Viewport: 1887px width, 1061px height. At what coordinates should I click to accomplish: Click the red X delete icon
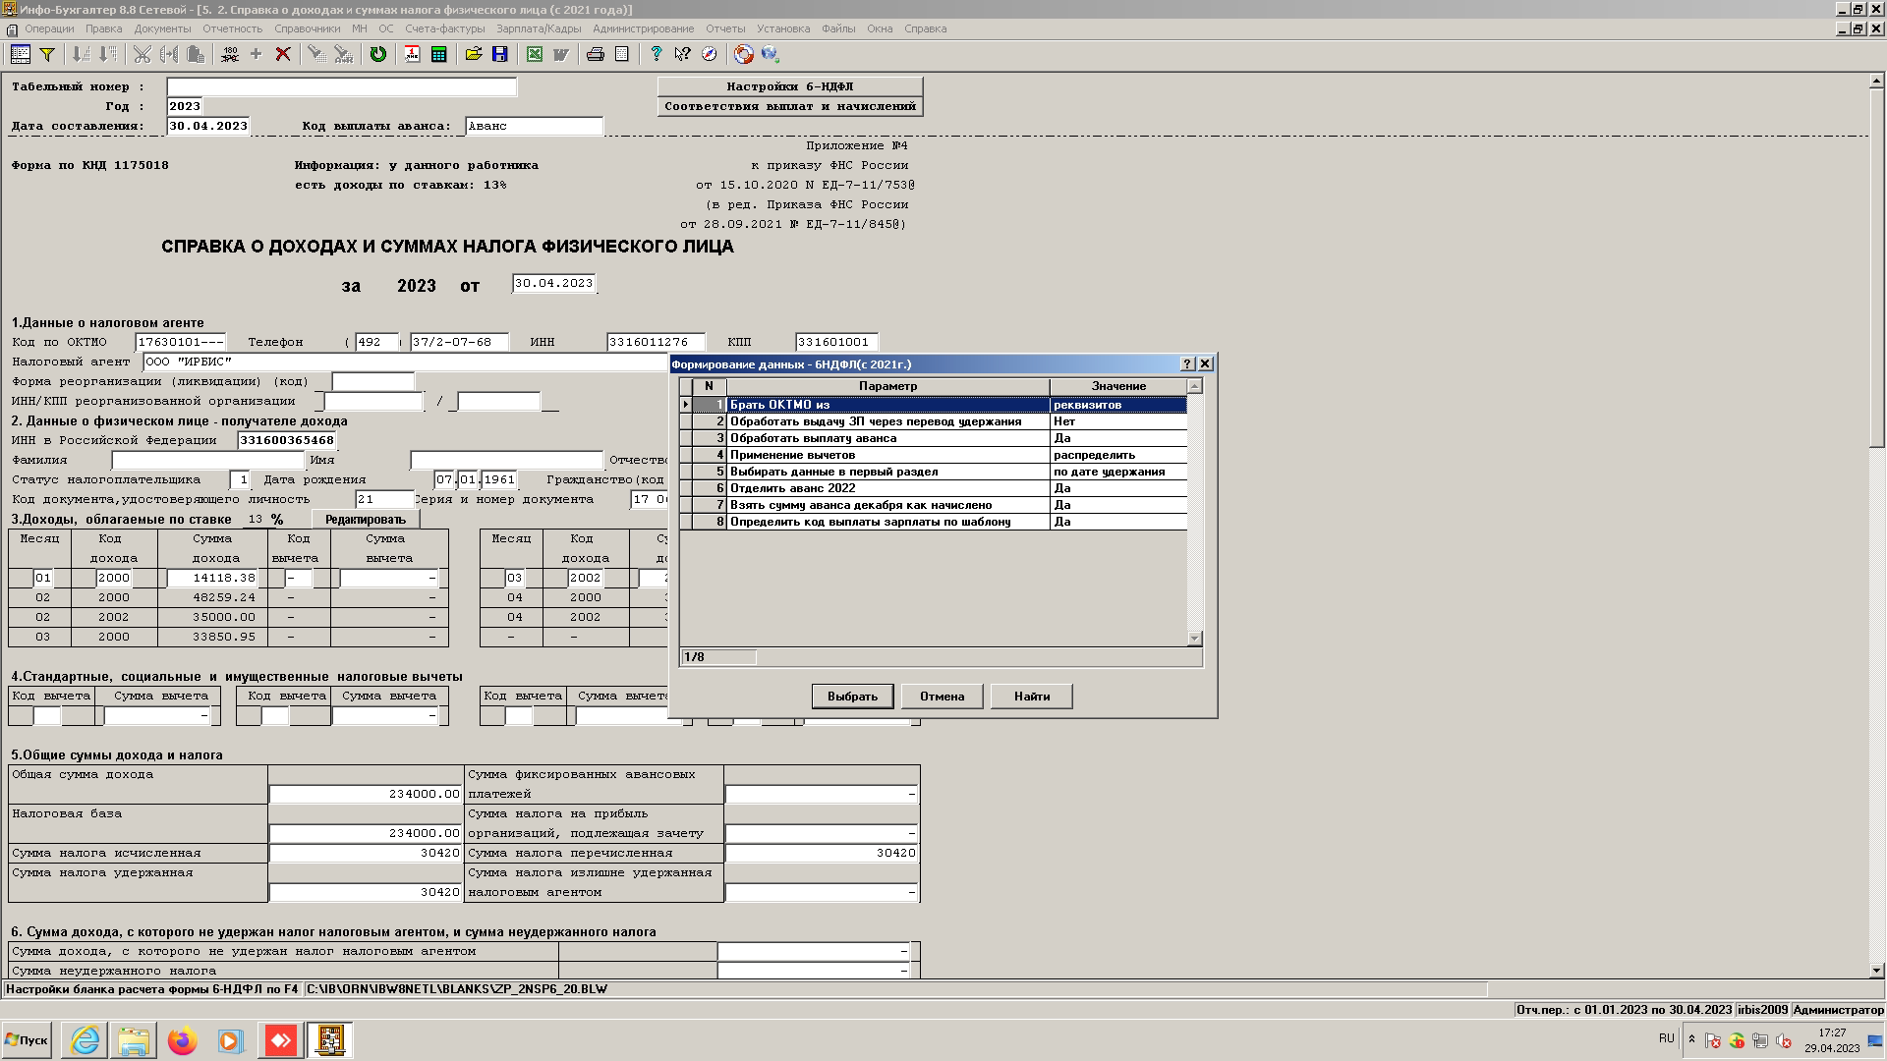coord(283,55)
